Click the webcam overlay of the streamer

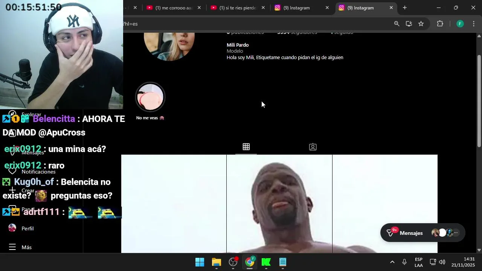[x=61, y=55]
